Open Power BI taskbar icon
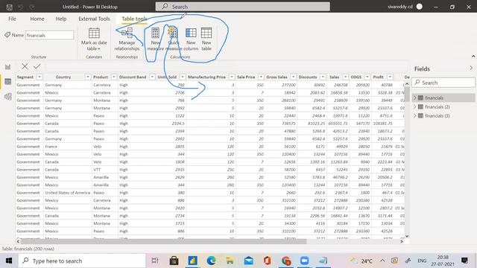Viewport: 477px width, 268px height. (x=192, y=261)
